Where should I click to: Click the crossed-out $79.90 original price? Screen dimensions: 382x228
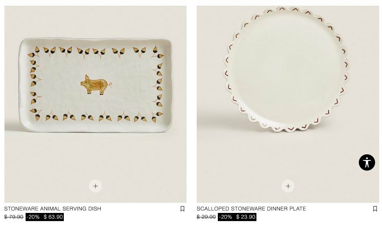click(14, 217)
